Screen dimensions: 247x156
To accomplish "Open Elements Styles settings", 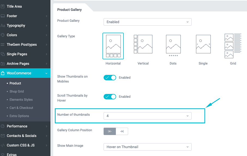I will coord(21,100).
